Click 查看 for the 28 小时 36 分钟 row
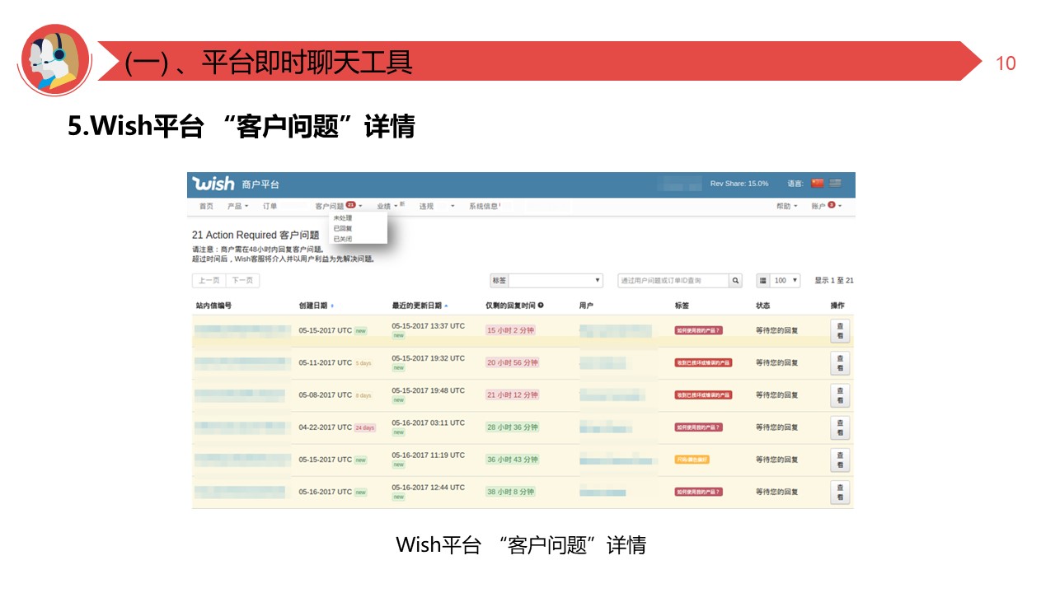The width and height of the screenshot is (1055, 593). point(840,427)
